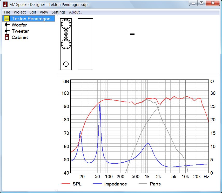Click the red speaker icon next to Cabinet
Image resolution: width=222 pixels, height=193 pixels.
[x=7, y=37]
